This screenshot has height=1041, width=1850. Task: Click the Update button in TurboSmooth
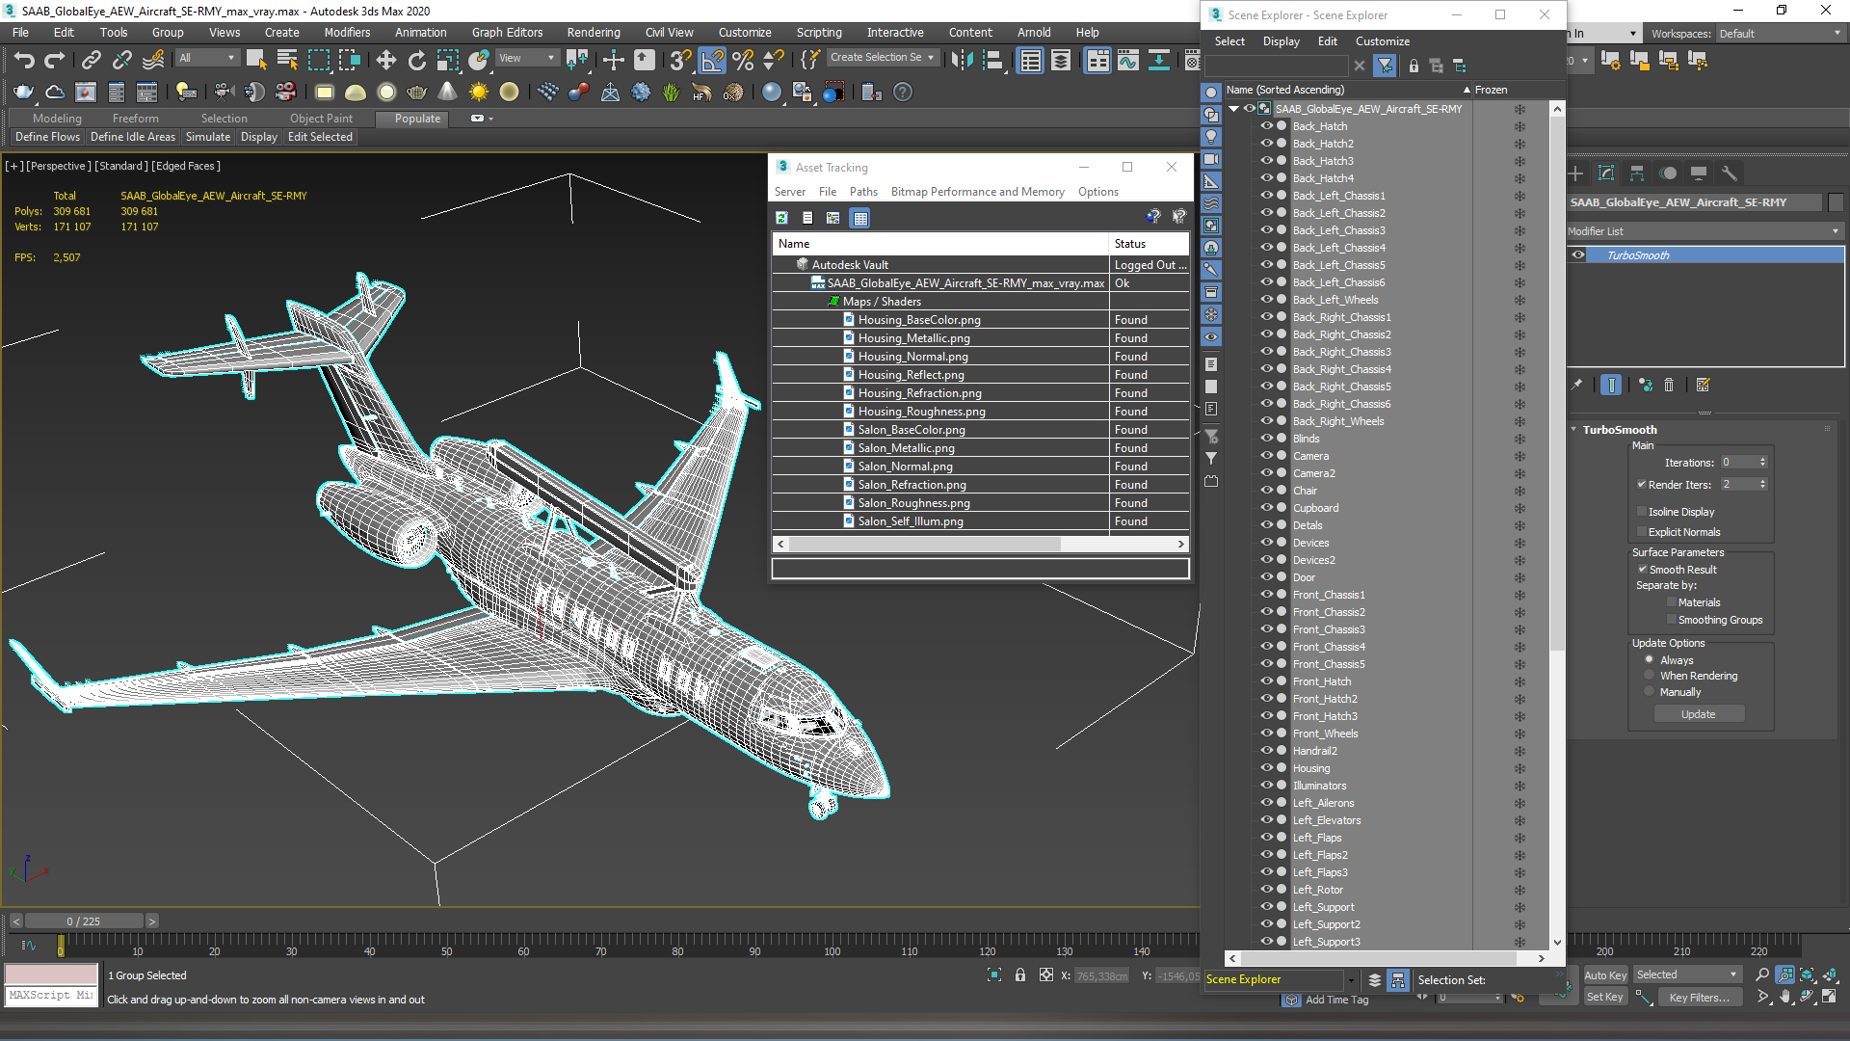tap(1699, 714)
